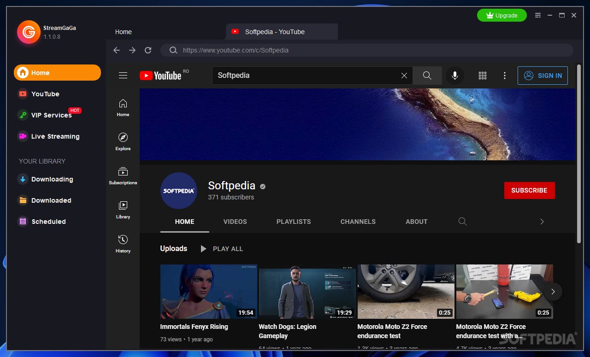Open Subscriptions in mini guide
The width and height of the screenshot is (590, 357).
(123, 176)
